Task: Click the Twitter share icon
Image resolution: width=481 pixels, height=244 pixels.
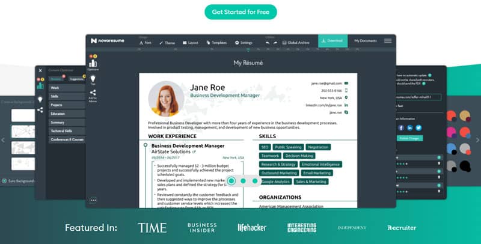Action: [418, 128]
